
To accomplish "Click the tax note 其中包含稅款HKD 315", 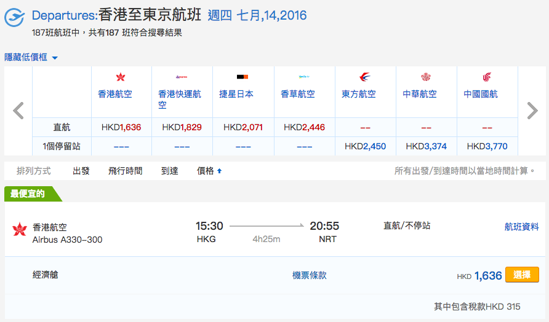I will 477,307.
